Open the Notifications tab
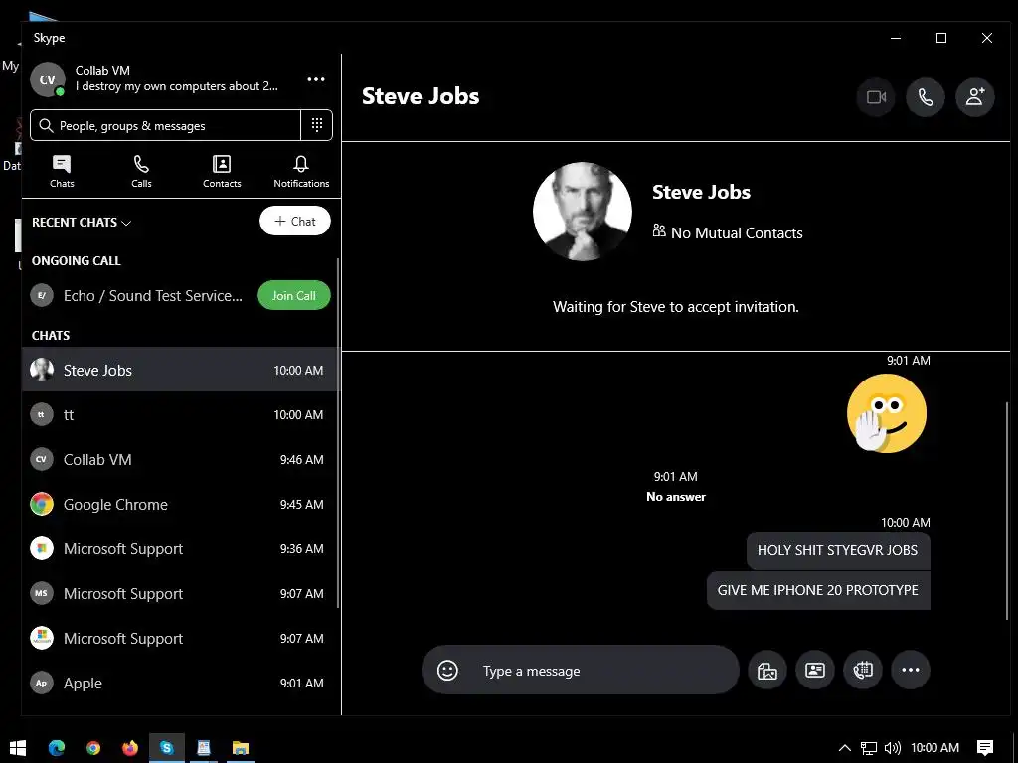This screenshot has height=763, width=1018. pyautogui.click(x=301, y=172)
